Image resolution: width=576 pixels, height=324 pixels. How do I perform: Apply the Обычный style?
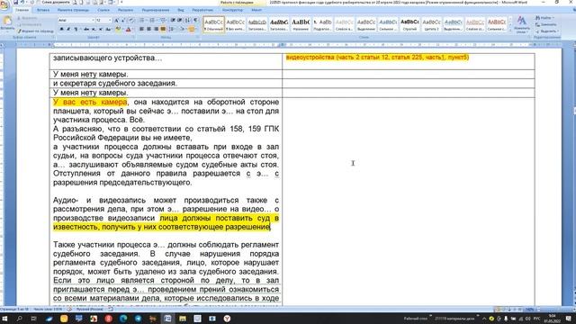[x=214, y=24]
